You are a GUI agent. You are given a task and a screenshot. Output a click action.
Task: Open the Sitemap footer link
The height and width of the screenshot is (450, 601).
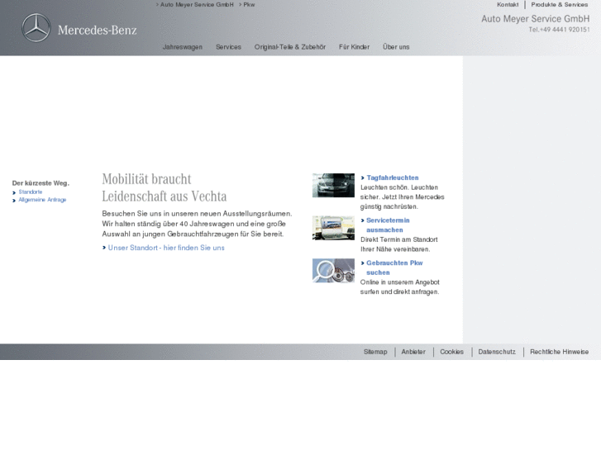point(375,352)
